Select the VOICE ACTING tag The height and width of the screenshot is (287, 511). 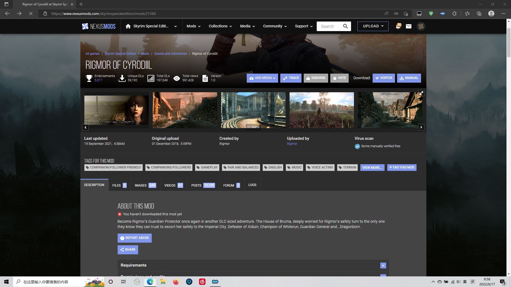click(x=320, y=167)
